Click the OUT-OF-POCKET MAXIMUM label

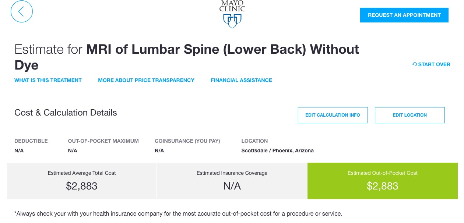103,141
